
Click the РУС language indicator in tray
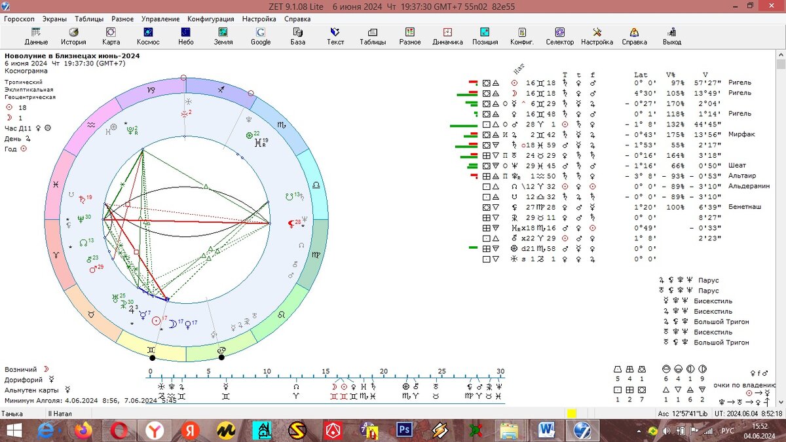[x=728, y=431]
